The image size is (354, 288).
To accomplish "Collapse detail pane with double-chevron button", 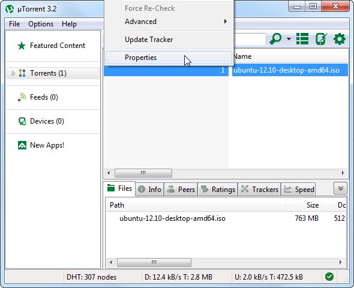I will pos(340,188).
